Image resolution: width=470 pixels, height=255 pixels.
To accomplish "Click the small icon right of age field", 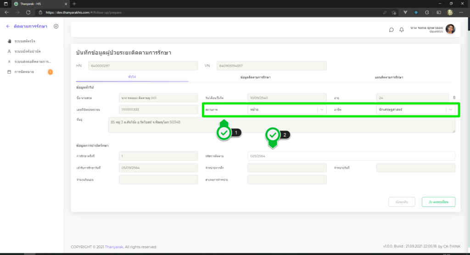I will (454, 98).
